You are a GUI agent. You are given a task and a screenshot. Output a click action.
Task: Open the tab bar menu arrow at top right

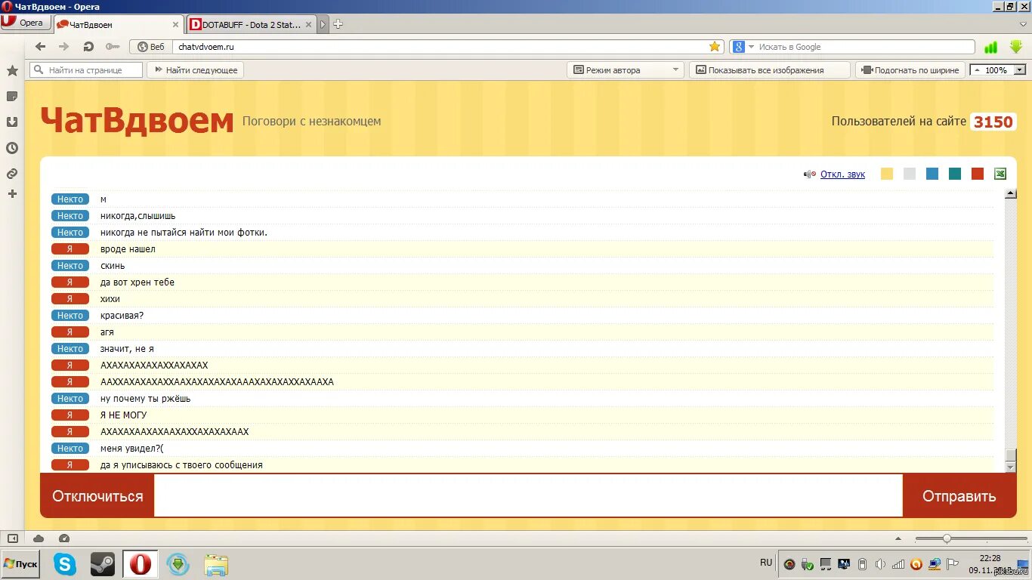[1022, 24]
